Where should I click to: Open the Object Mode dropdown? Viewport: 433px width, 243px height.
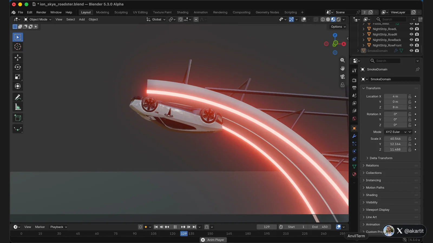[37, 19]
